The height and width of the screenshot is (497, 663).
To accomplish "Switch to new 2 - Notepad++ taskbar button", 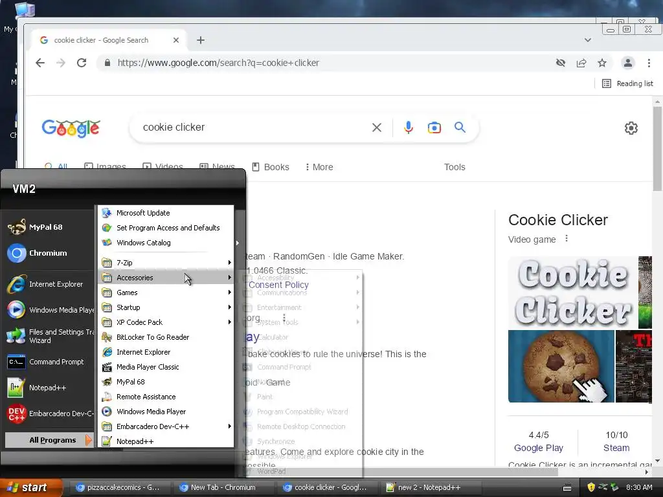I will click(430, 487).
